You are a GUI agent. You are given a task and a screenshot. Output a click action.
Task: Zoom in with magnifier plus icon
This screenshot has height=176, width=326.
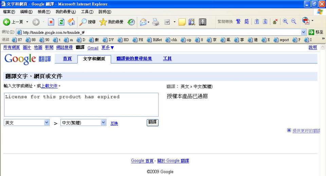click(285, 21)
